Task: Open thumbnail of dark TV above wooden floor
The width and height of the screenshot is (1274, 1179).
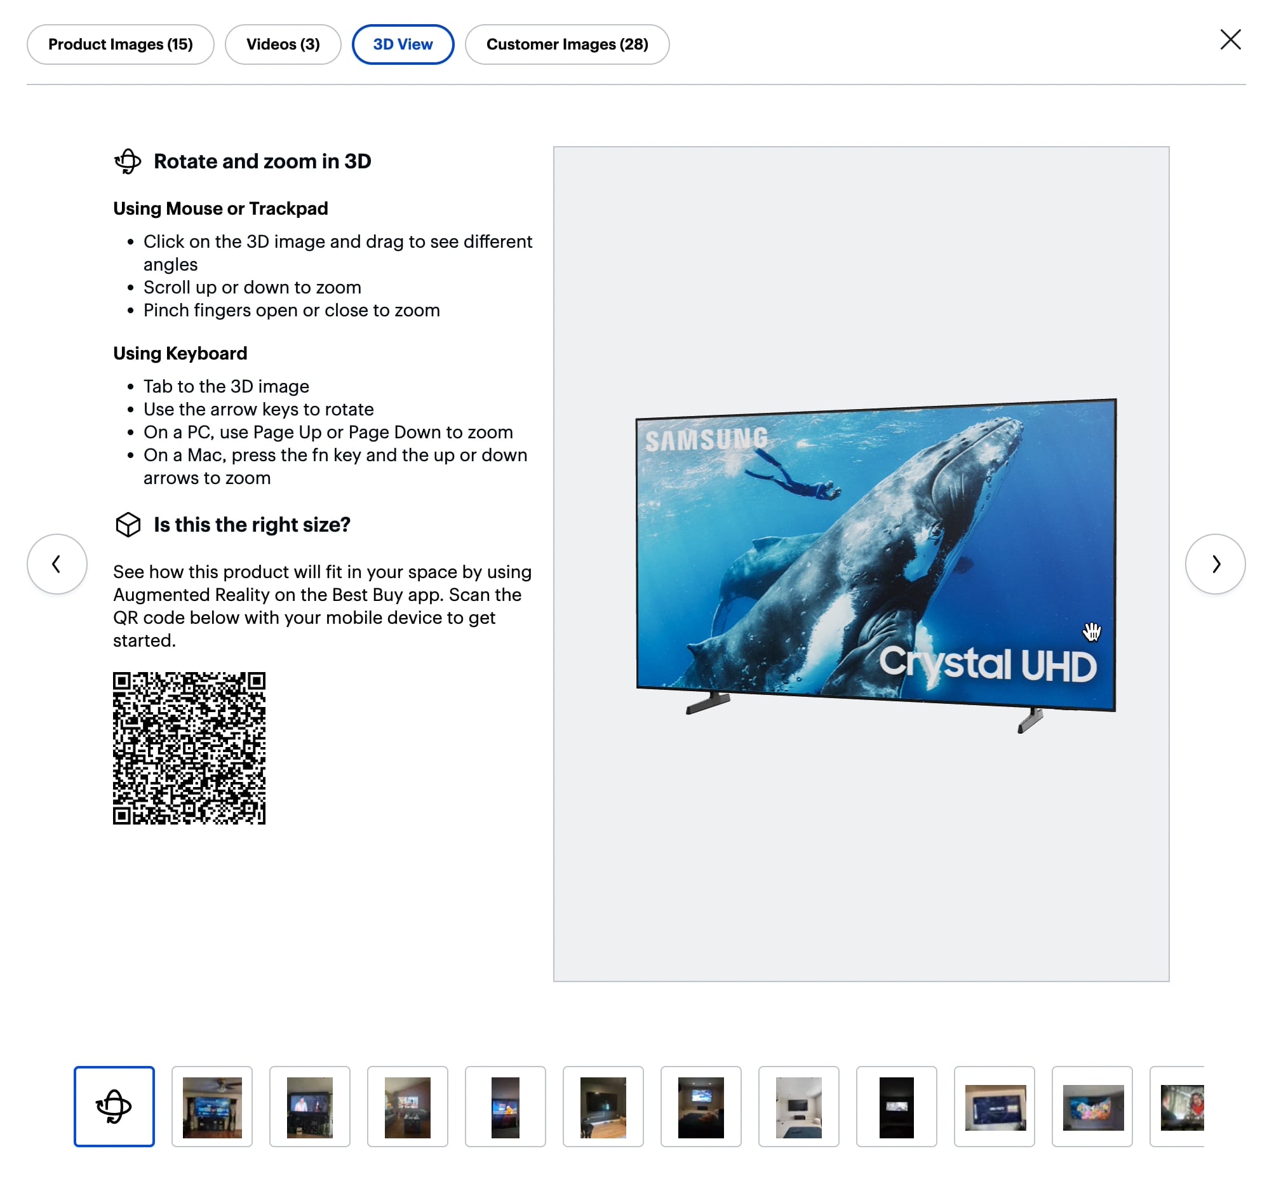Action: 602,1106
